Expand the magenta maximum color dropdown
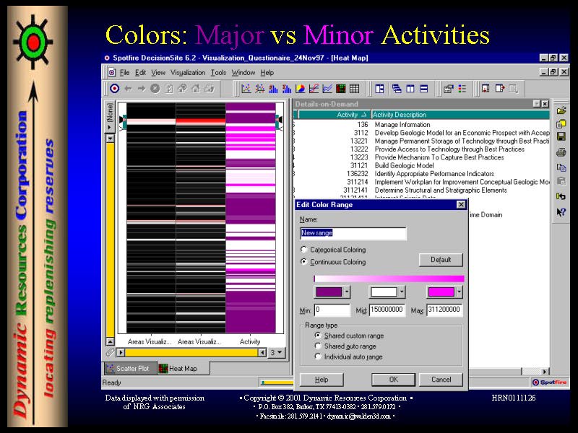Viewport: 578px width, 433px height. coord(460,292)
